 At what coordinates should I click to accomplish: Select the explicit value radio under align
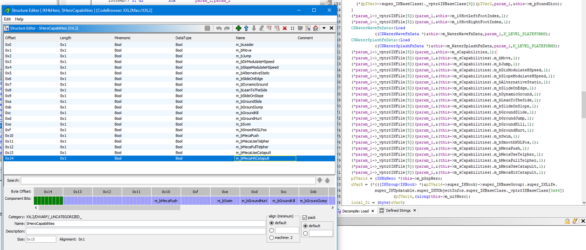[272, 230]
